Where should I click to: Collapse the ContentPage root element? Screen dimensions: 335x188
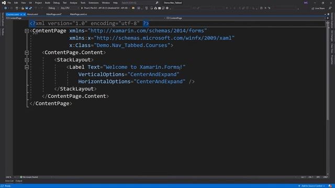pos(27,31)
